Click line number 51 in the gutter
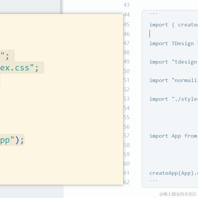 click(127, 80)
